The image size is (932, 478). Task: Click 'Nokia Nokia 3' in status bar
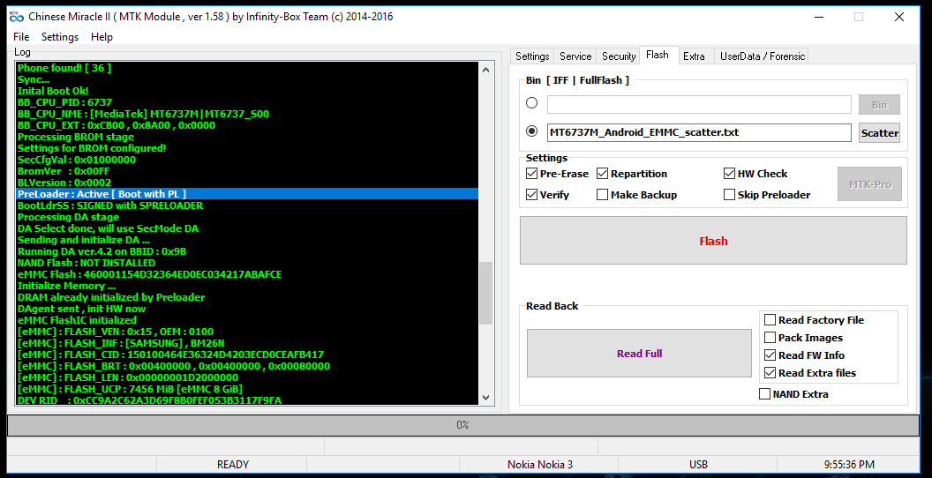pyautogui.click(x=540, y=465)
